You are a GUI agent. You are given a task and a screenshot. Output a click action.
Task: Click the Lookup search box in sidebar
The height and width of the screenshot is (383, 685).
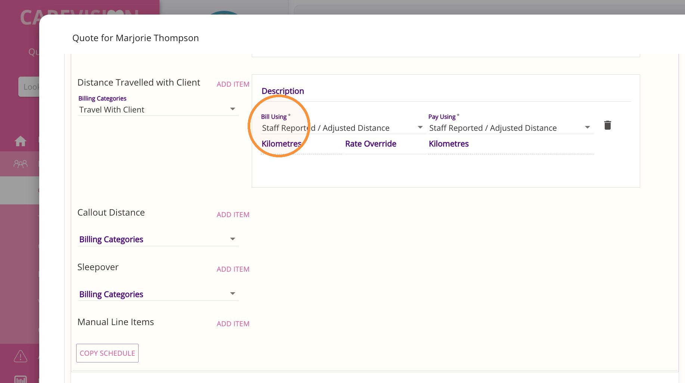point(29,87)
